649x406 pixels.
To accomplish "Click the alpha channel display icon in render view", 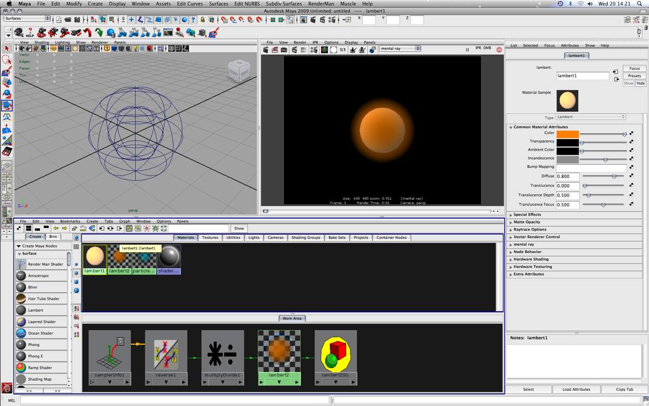I will coord(334,49).
